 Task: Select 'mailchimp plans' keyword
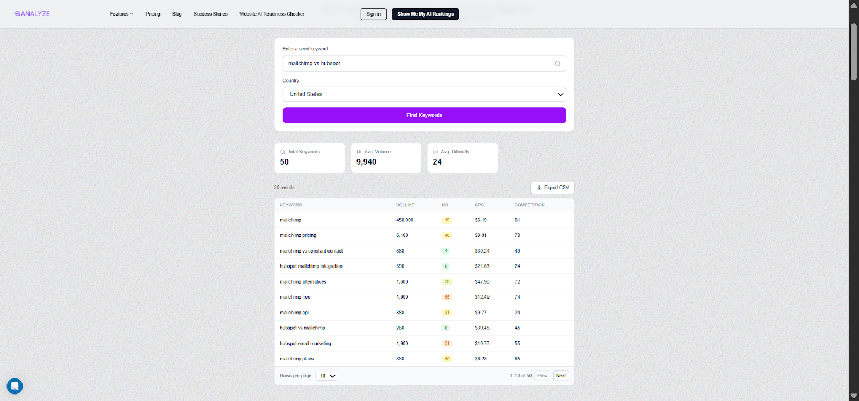pyautogui.click(x=296, y=359)
